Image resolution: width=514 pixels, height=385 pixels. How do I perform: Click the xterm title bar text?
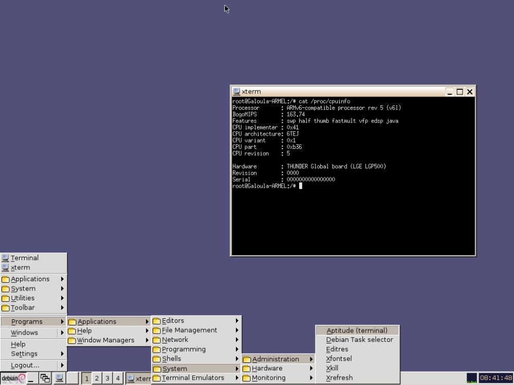251,91
